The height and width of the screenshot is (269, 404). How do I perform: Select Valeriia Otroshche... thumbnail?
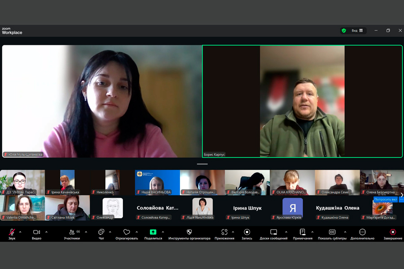point(22,208)
